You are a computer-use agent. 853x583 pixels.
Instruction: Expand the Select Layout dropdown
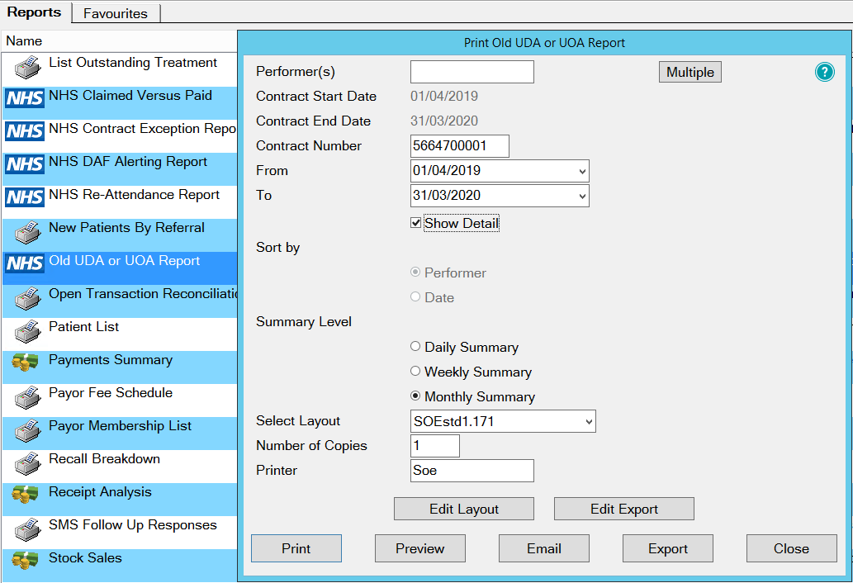589,421
